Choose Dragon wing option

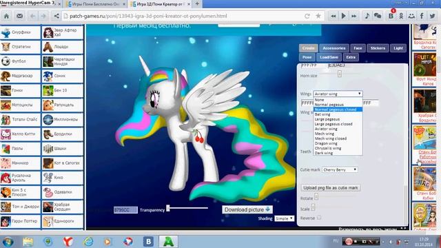pyautogui.click(x=338, y=143)
